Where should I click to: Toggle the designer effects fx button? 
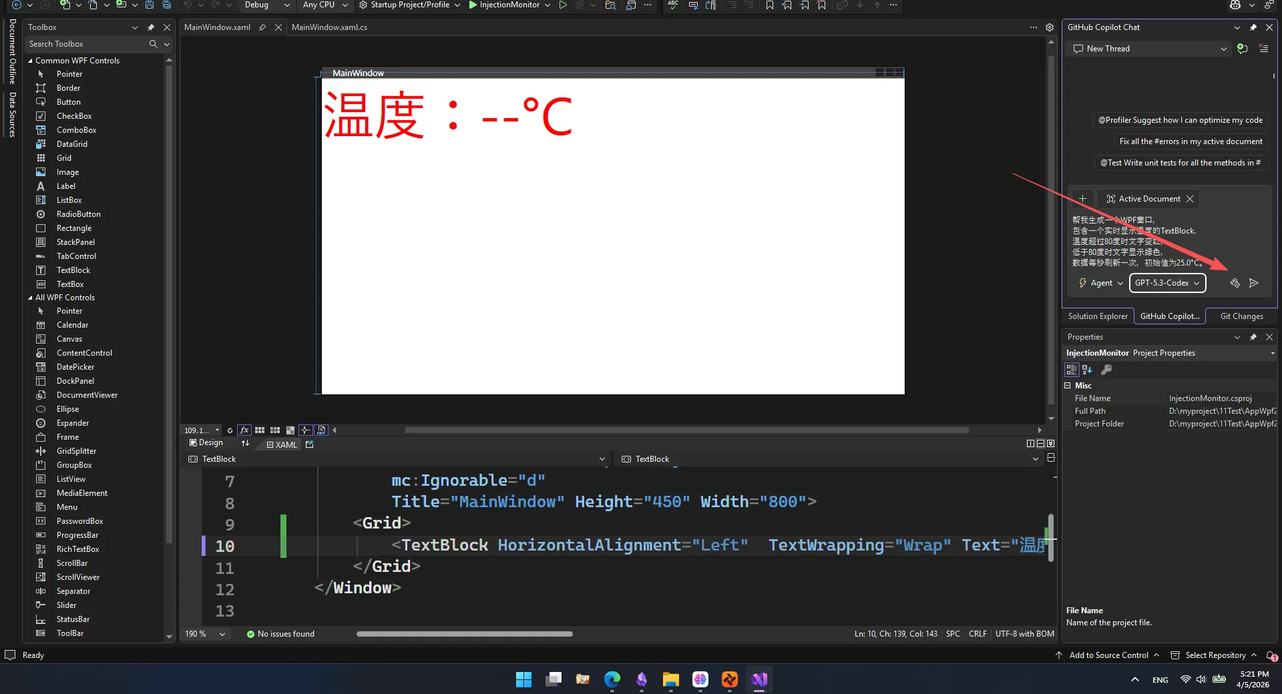click(244, 430)
